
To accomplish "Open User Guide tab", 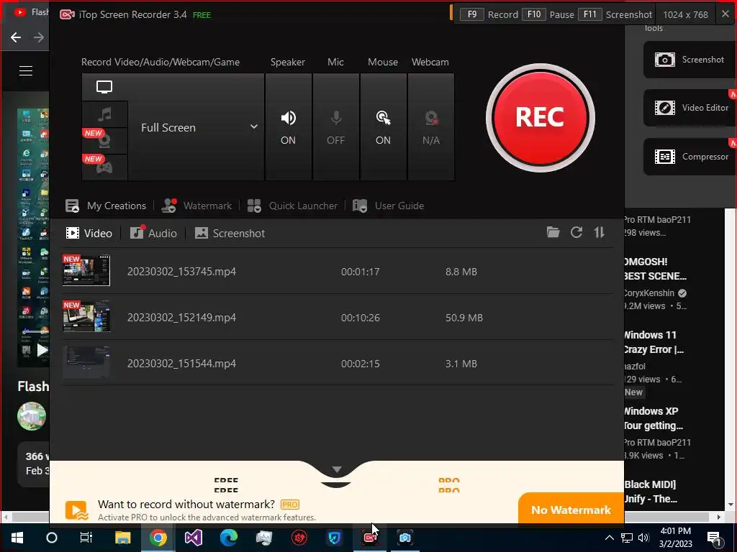I will tap(388, 206).
